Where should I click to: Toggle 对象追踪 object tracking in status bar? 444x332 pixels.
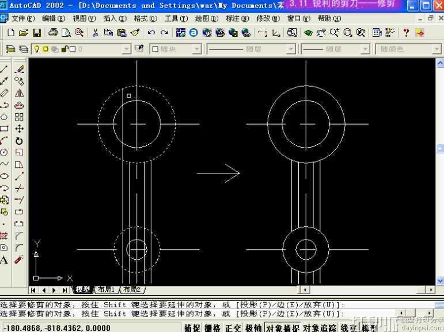tap(320, 328)
